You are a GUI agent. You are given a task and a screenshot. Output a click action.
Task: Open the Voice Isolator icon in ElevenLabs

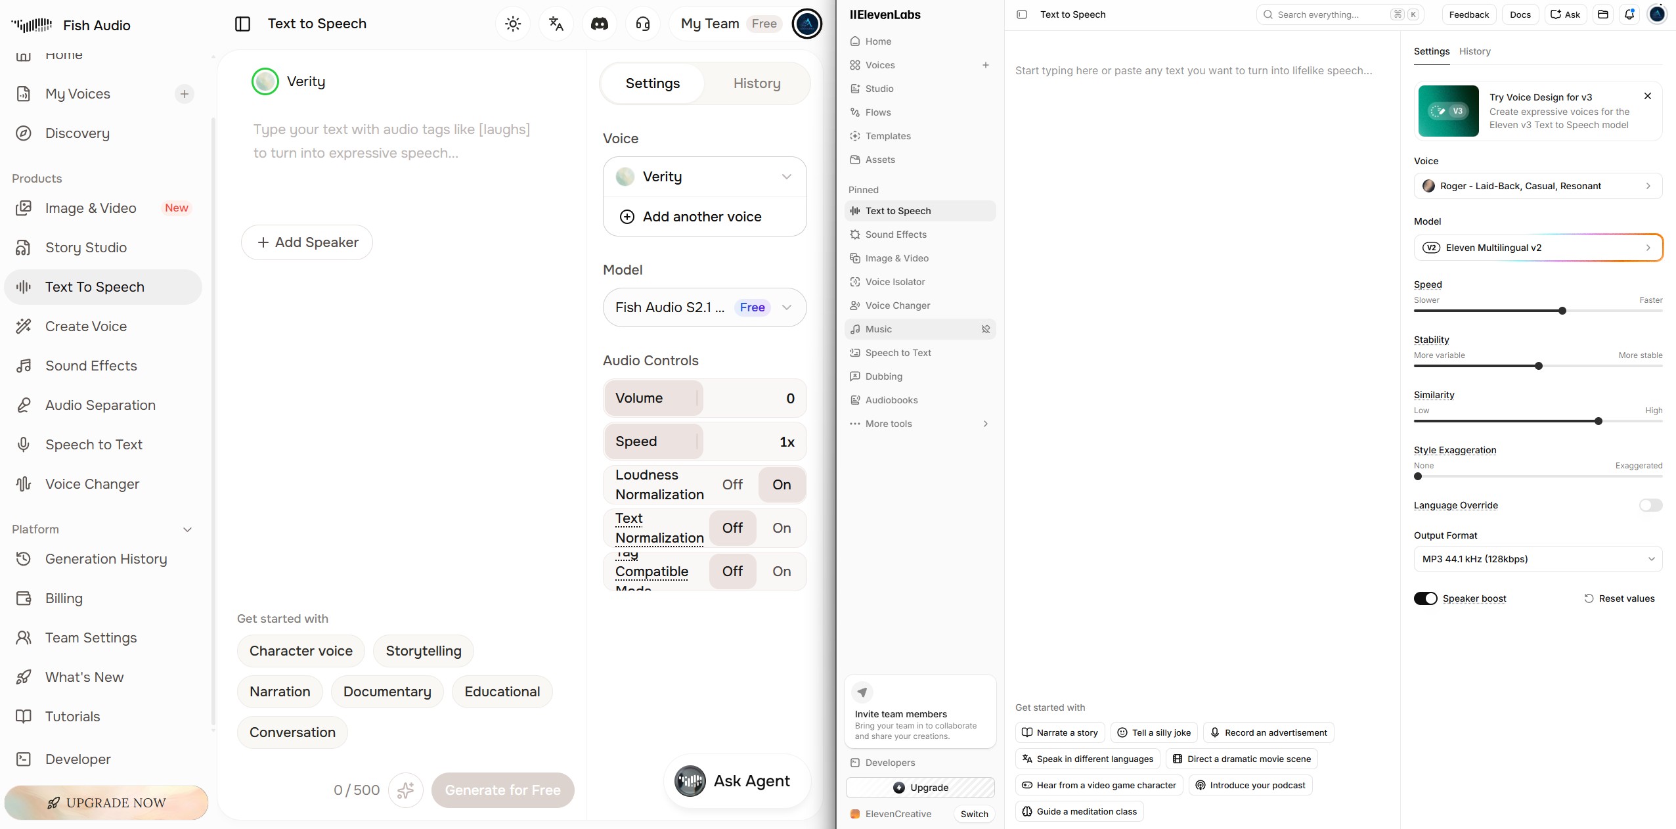[x=855, y=282]
